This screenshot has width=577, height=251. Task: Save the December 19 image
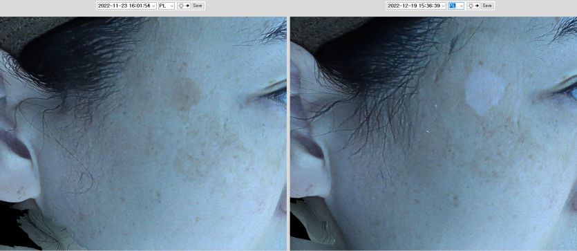tap(487, 6)
